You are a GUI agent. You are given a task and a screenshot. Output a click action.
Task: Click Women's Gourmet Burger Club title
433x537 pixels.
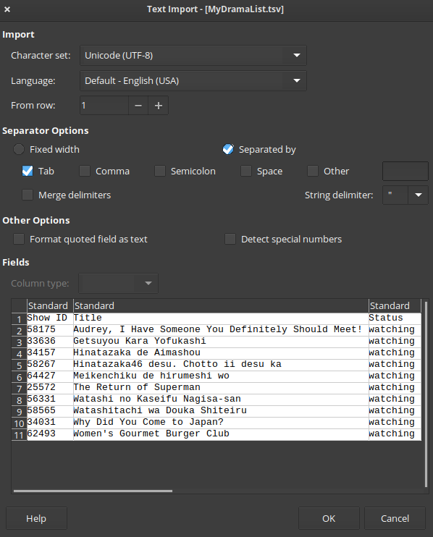click(x=221, y=434)
